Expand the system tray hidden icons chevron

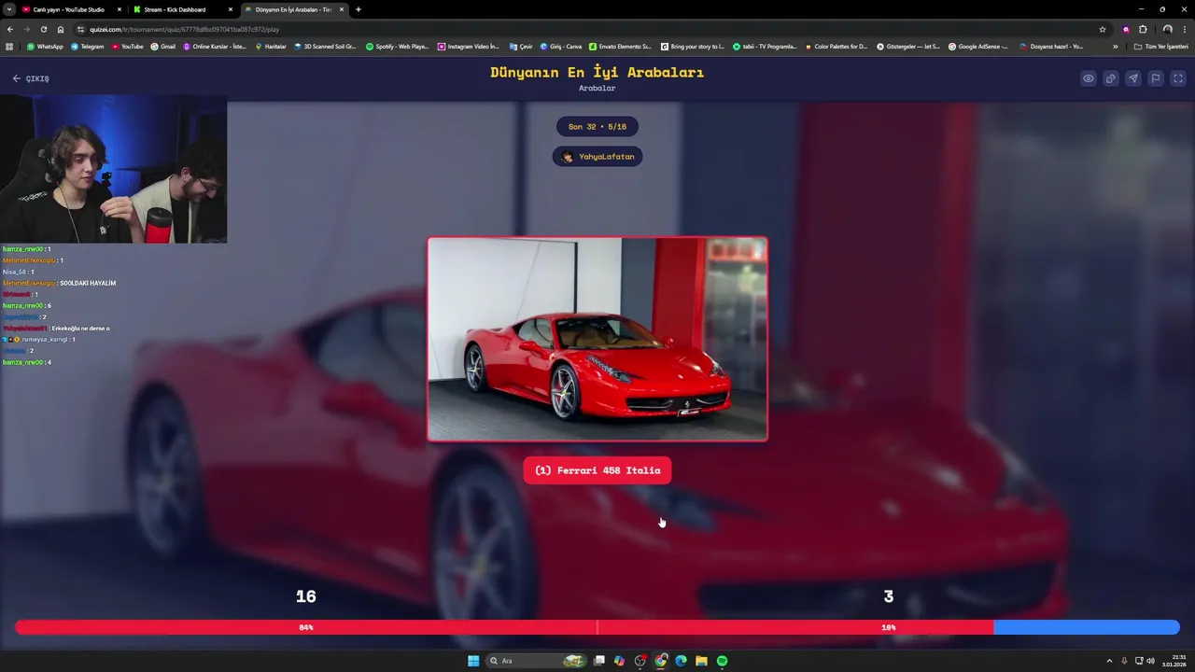[x=1110, y=661]
